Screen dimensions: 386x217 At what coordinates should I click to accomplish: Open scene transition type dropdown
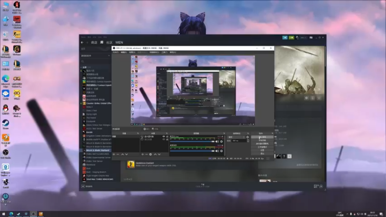coord(236,137)
